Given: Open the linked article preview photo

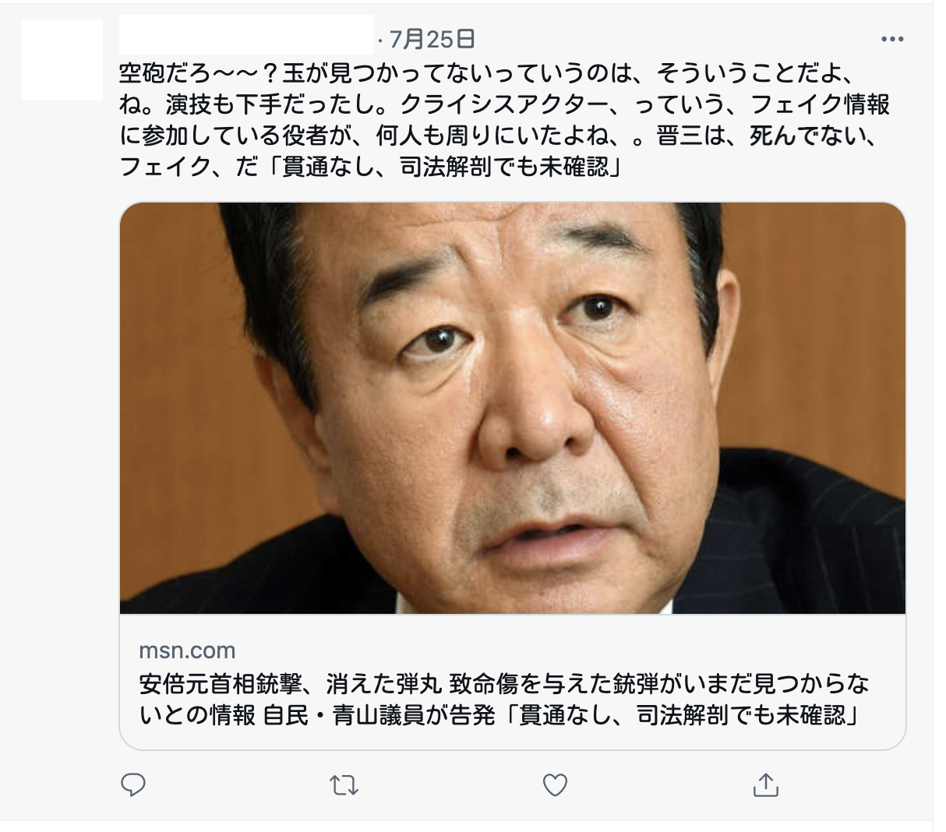Looking at the screenshot, I should coord(513,408).
